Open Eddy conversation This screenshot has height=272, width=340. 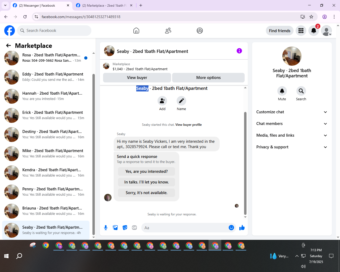(46, 77)
